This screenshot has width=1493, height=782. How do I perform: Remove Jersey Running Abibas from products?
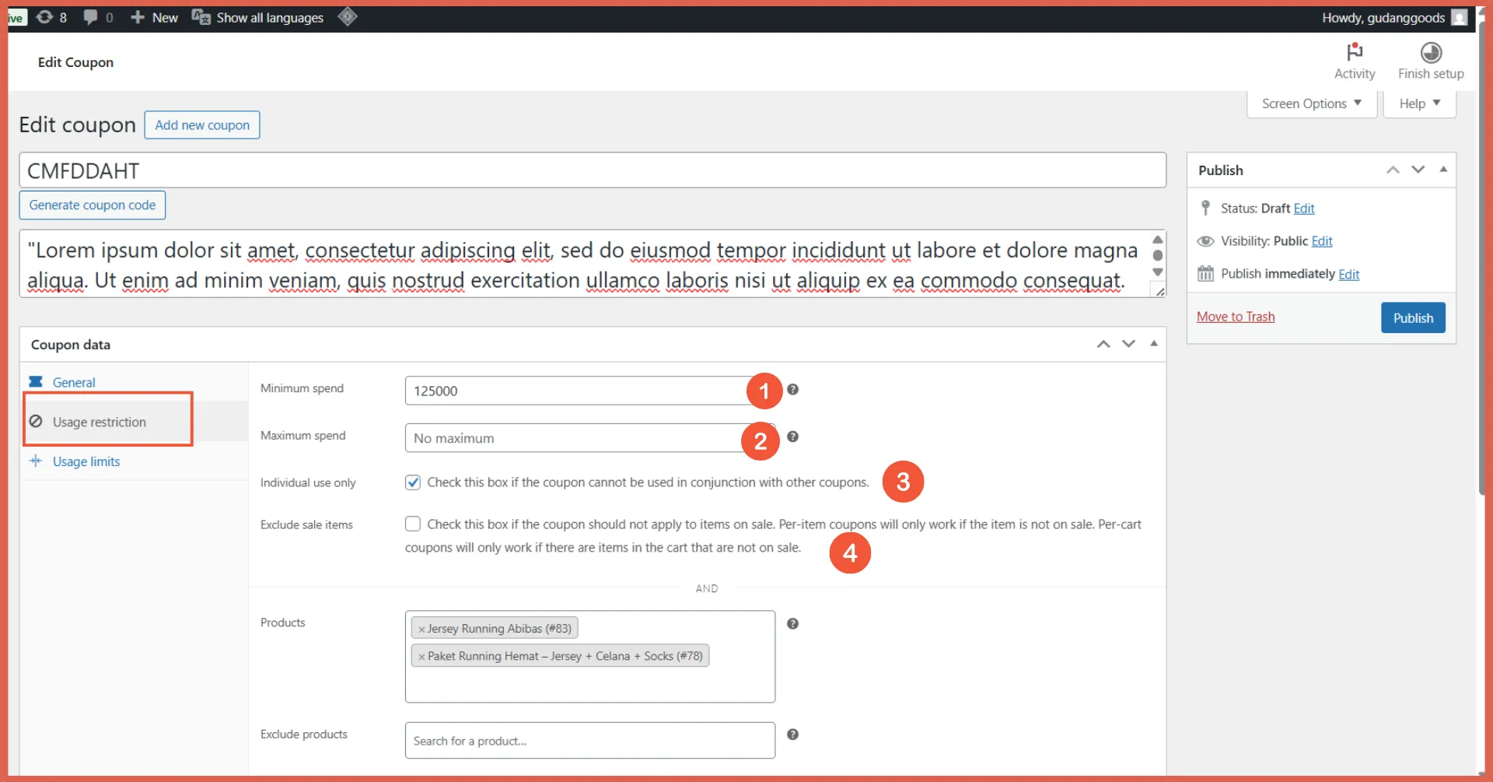pyautogui.click(x=421, y=629)
